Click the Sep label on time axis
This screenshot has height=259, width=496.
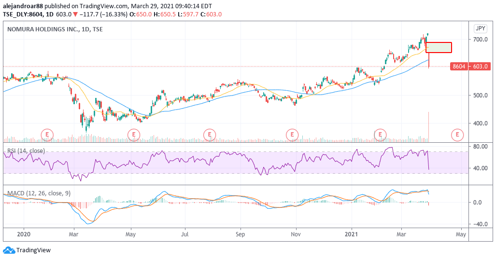click(x=241, y=234)
